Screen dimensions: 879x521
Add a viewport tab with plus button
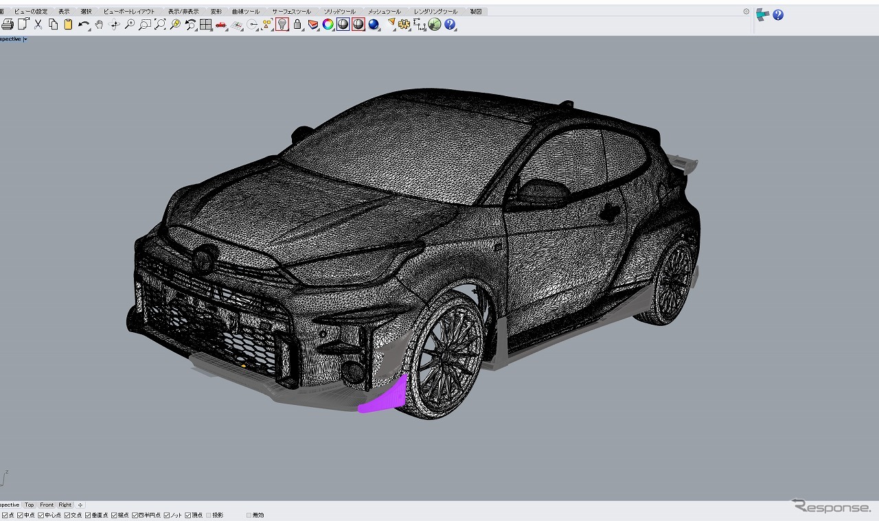click(80, 505)
